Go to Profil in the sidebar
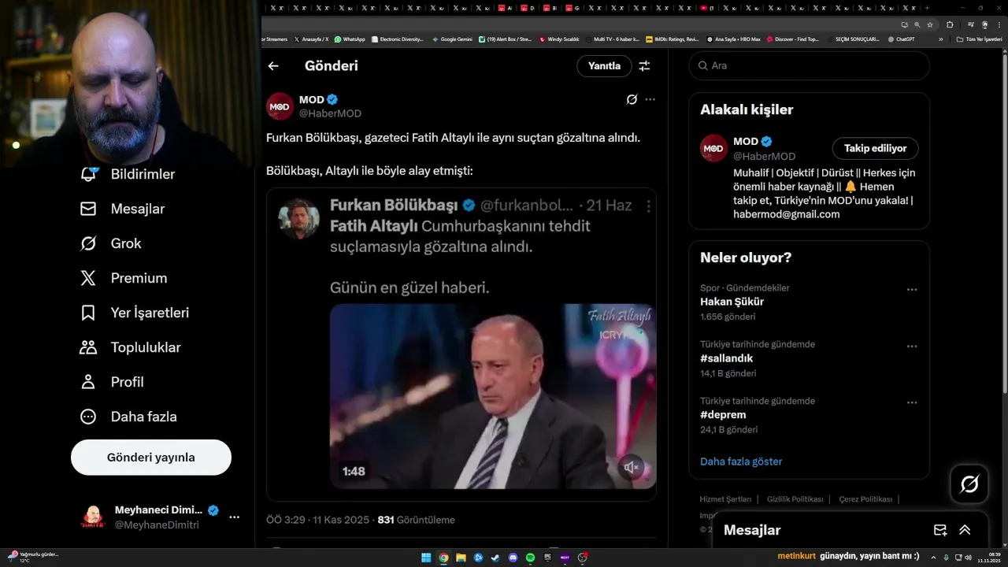This screenshot has height=567, width=1008. (x=112, y=382)
